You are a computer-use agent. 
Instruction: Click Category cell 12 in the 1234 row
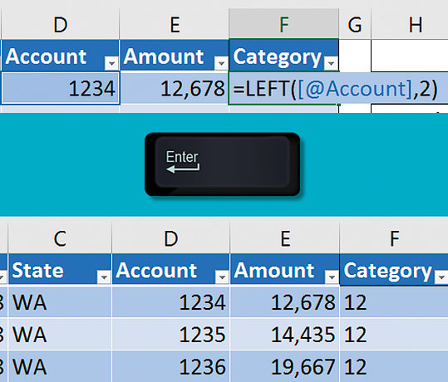coord(394,302)
